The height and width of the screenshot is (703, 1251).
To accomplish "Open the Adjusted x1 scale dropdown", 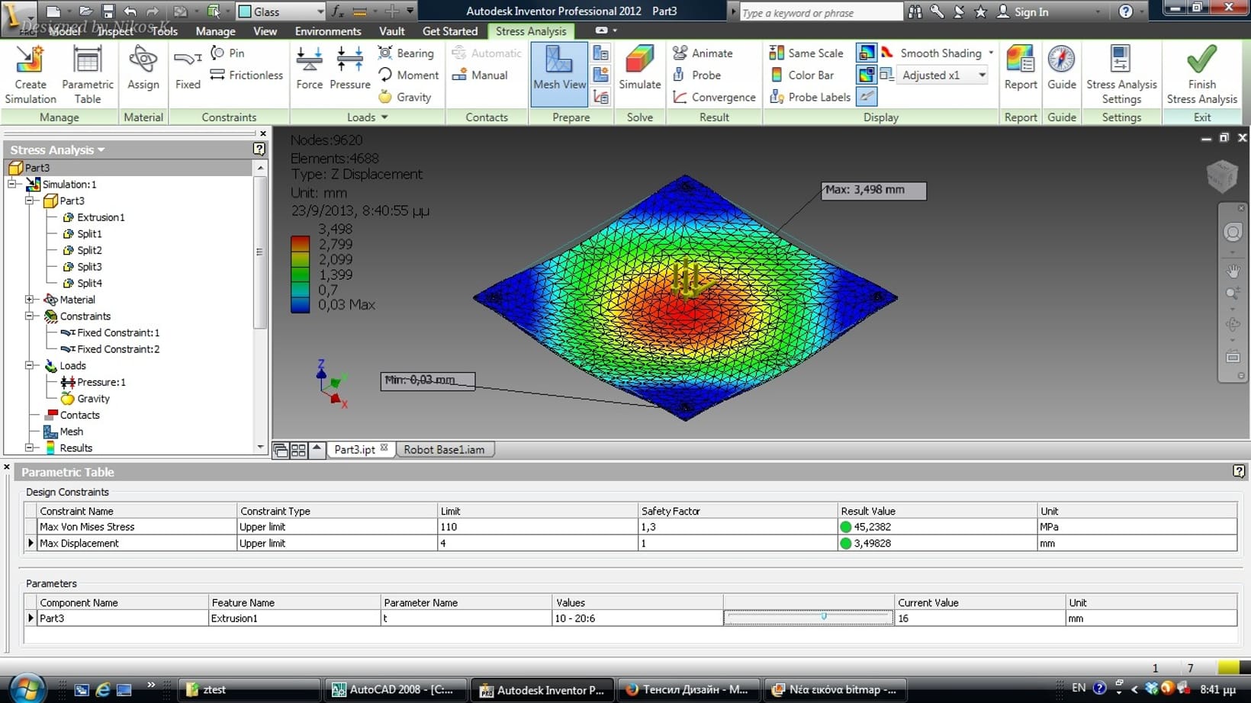I will tap(982, 75).
